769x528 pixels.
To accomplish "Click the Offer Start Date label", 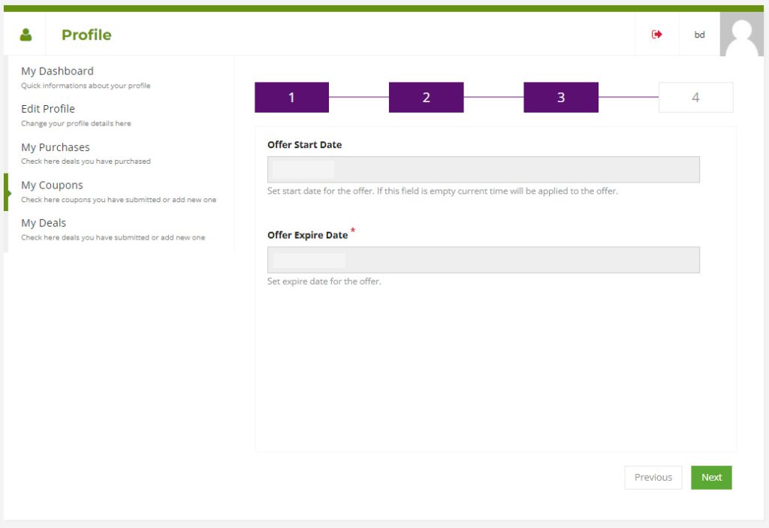I will click(304, 145).
